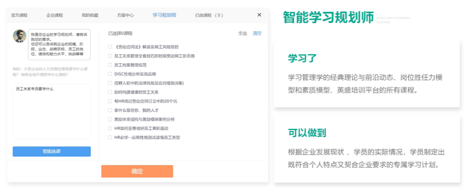This screenshot has width=467, height=189.
Task: Check the 《劳动合同法》解读及用工风险防控 course
Action: click(110, 47)
